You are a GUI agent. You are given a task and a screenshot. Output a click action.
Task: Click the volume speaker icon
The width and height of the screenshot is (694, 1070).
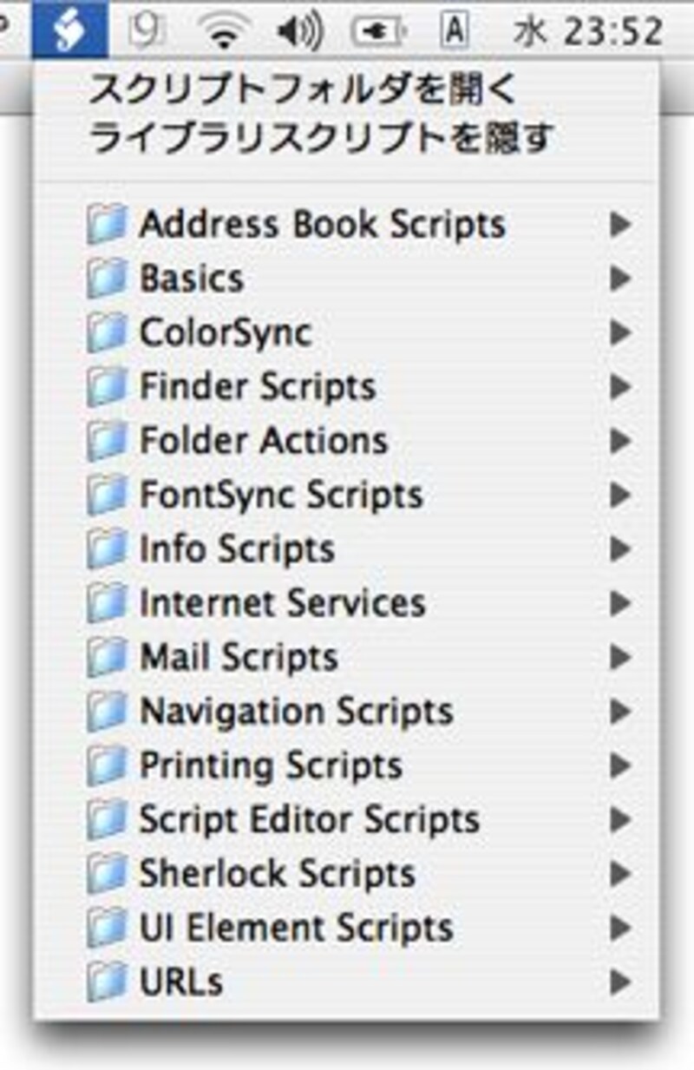click(298, 32)
